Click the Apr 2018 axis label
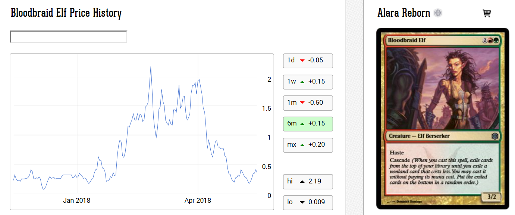This screenshot has height=215, width=515. (x=198, y=201)
